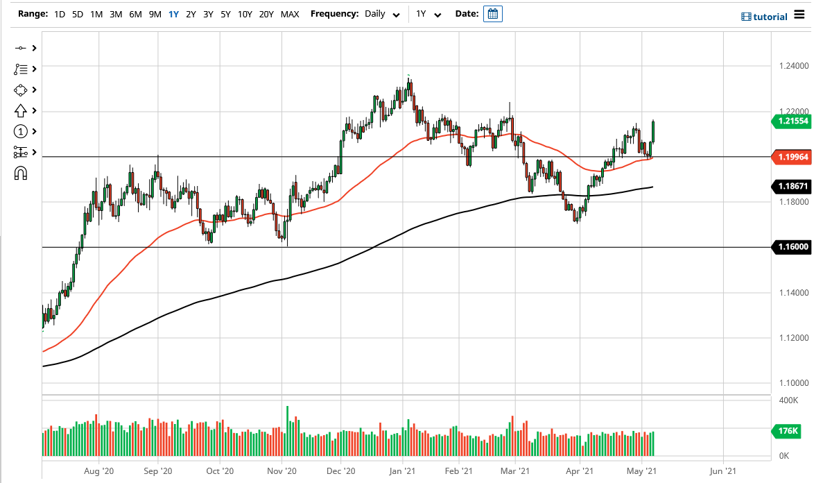Screen dimensions: 814x483
Task: Choose the 3M range button
Action: click(116, 14)
